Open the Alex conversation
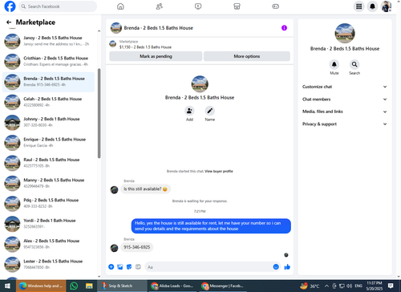This screenshot has height=292, width=401. pyautogui.click(x=48, y=244)
